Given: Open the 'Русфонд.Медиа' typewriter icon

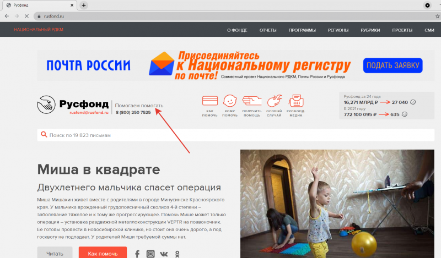Looking at the screenshot, I should pyautogui.click(x=296, y=101).
